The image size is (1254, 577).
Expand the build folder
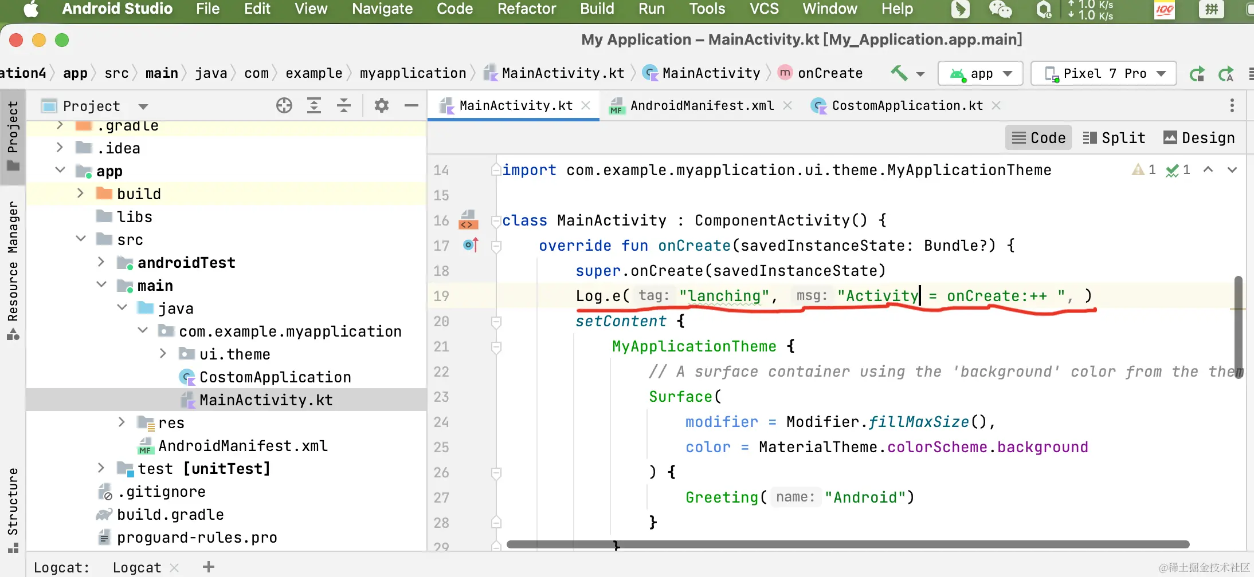[80, 193]
